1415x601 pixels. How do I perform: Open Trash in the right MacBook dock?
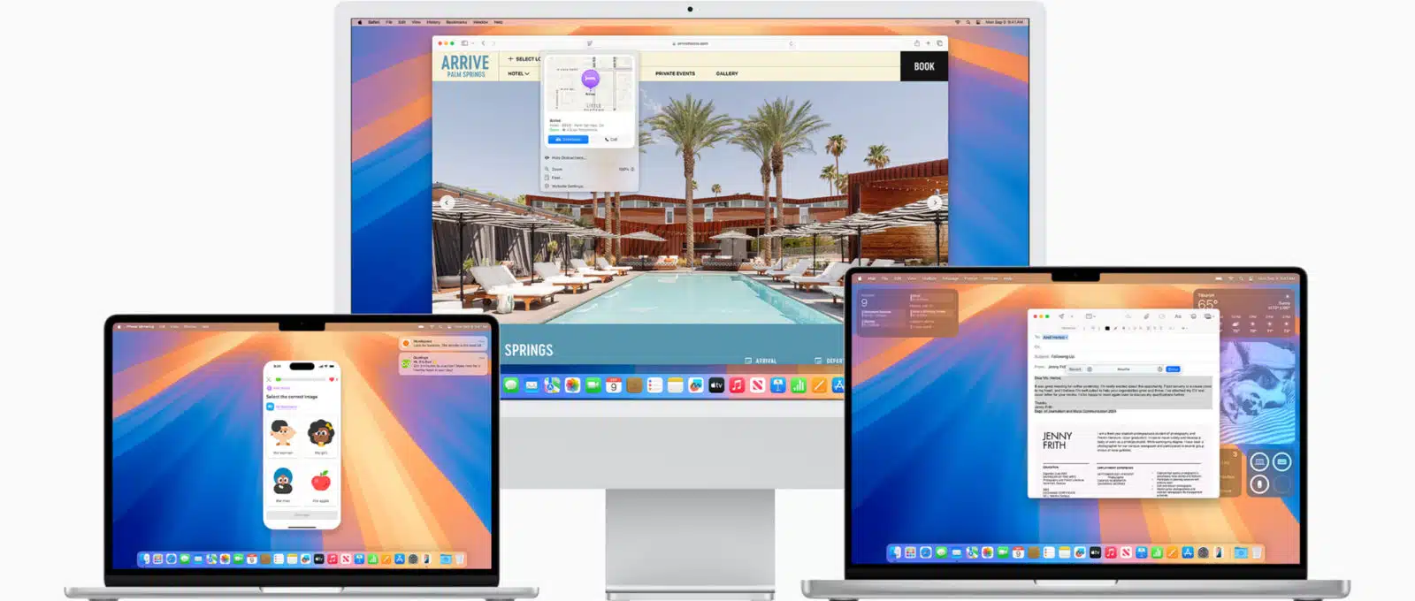tap(1257, 552)
